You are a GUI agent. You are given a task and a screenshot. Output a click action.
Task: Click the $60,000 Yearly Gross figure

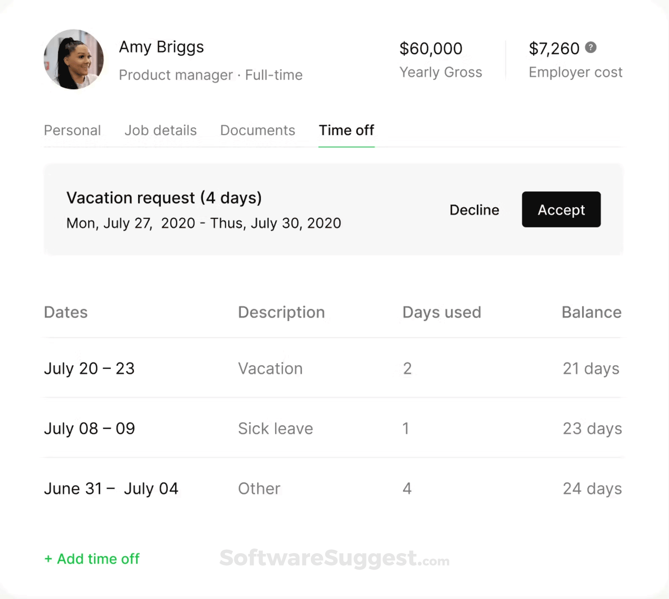point(431,48)
